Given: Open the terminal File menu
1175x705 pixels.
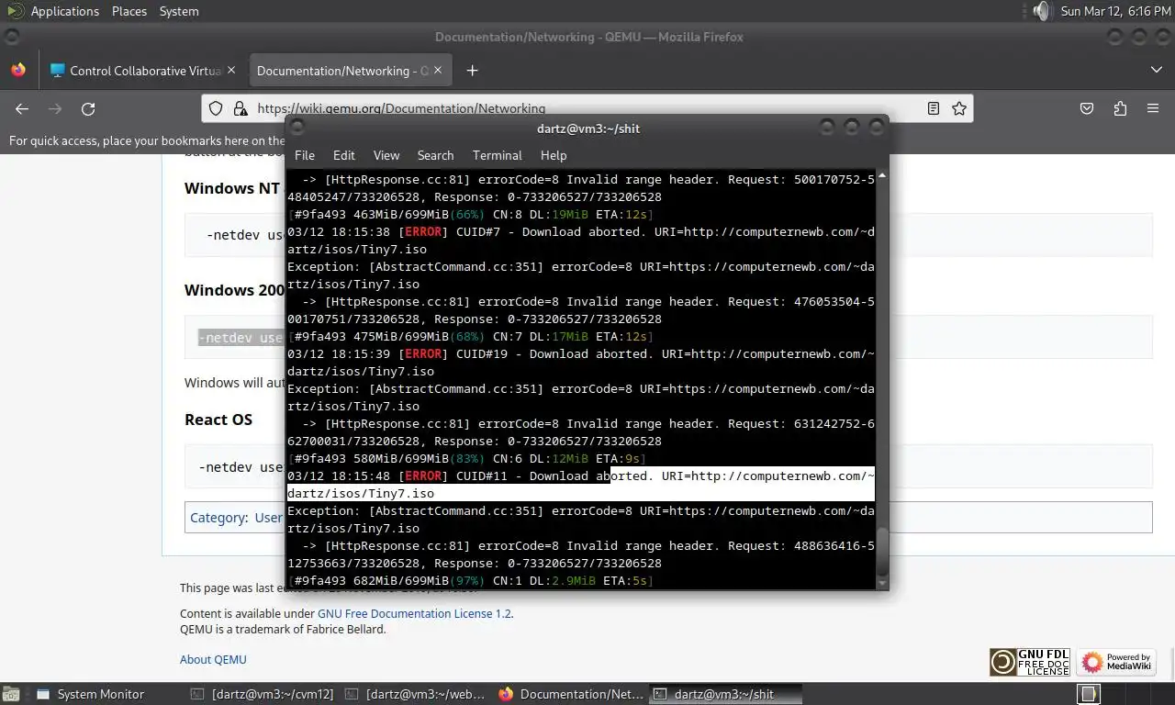Looking at the screenshot, I should 305,155.
